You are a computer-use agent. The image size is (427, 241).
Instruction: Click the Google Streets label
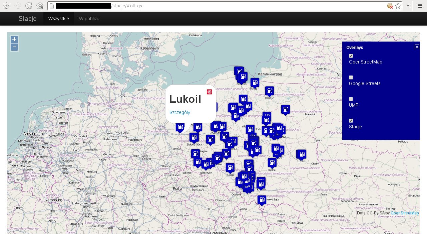[365, 83]
